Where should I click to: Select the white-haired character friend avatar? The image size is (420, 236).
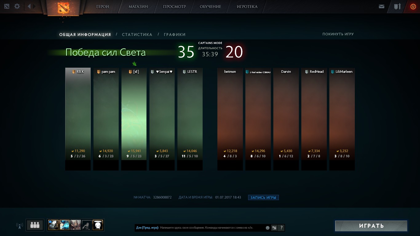(76, 225)
